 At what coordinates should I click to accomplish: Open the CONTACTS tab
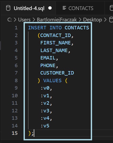80,8
